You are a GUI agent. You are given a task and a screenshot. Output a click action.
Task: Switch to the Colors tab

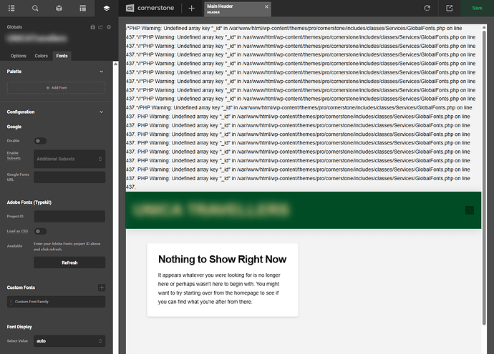point(42,56)
